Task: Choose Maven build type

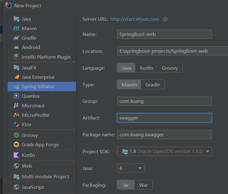Action: (x=129, y=85)
